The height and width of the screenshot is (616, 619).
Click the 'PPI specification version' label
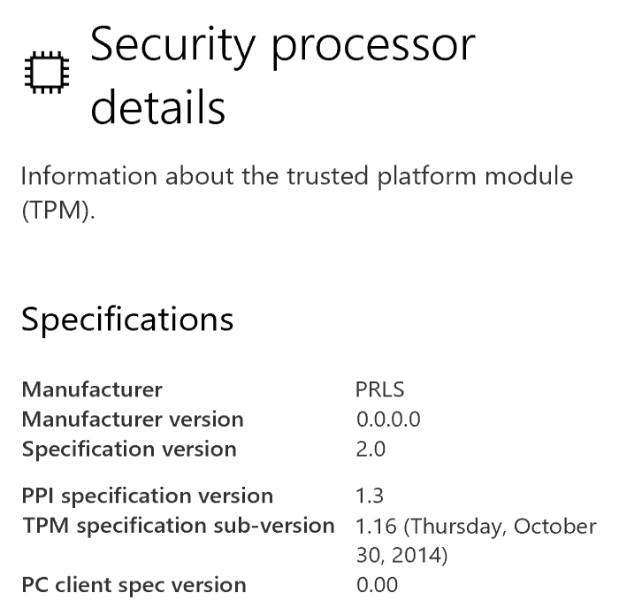point(148,496)
